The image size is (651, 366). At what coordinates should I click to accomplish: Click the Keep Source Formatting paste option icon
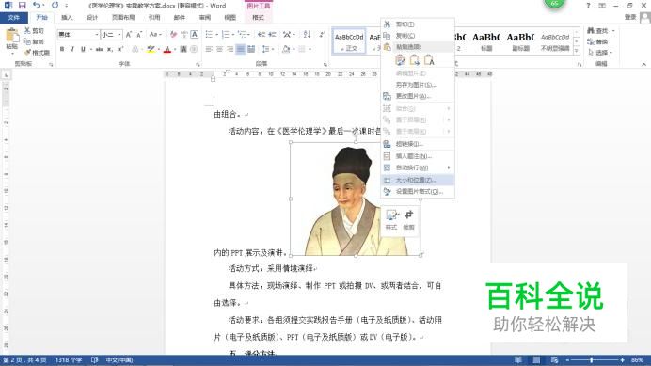pos(400,60)
